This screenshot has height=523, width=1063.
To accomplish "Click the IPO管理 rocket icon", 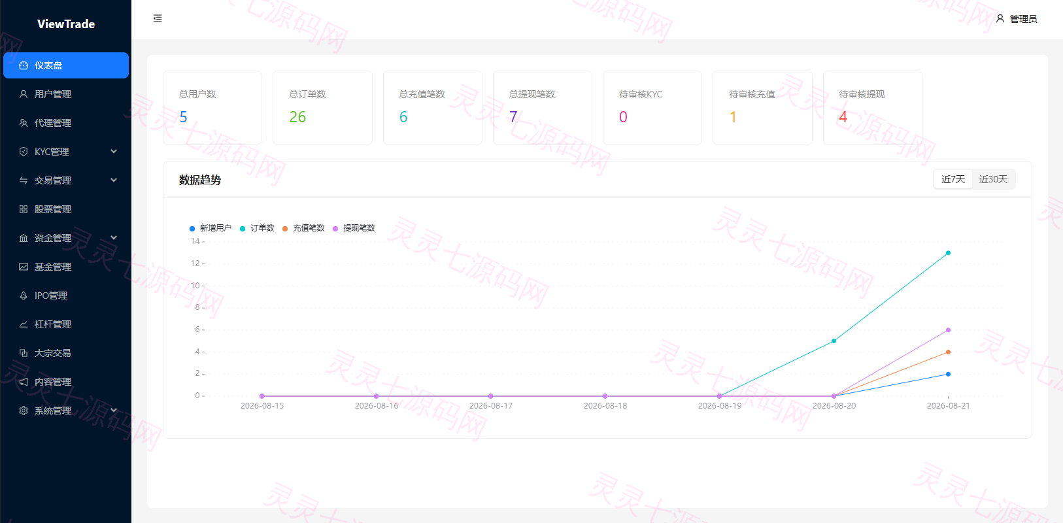I will tap(24, 295).
